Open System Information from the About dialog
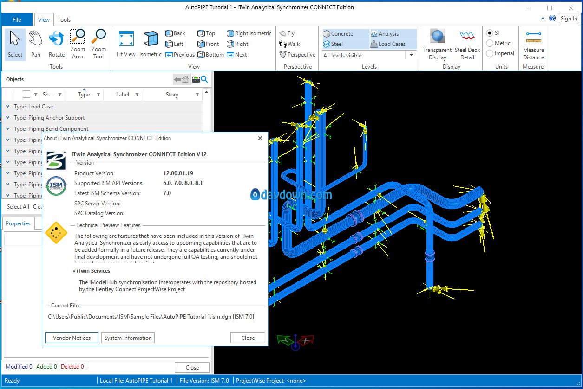 click(128, 338)
